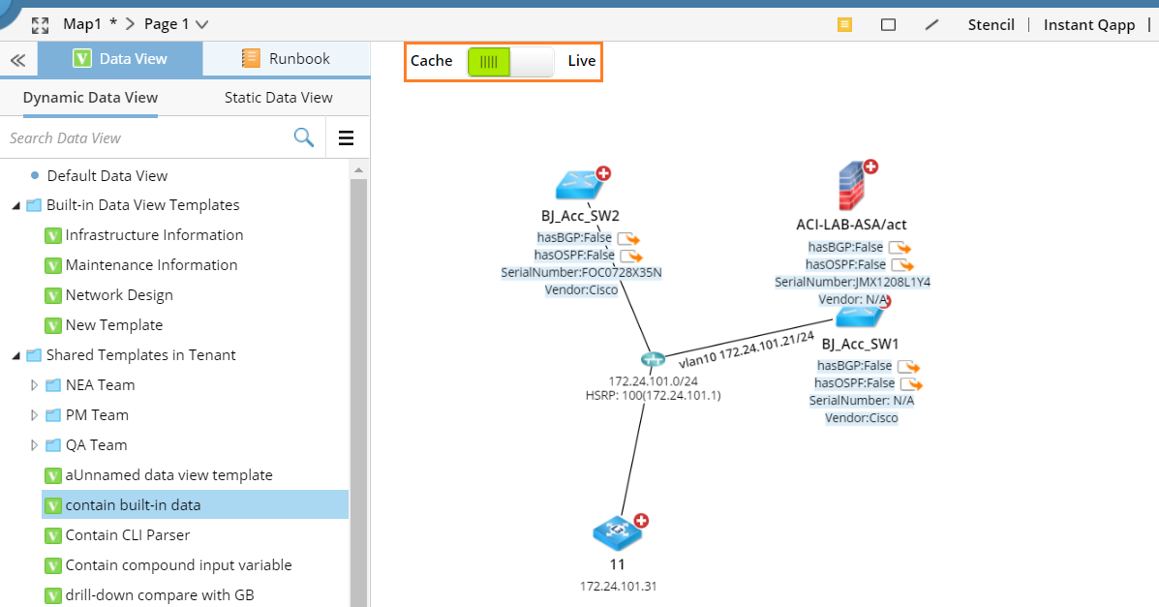Collapse Shared Templates in Tenant folder
Image resolution: width=1159 pixels, height=607 pixels.
point(16,356)
